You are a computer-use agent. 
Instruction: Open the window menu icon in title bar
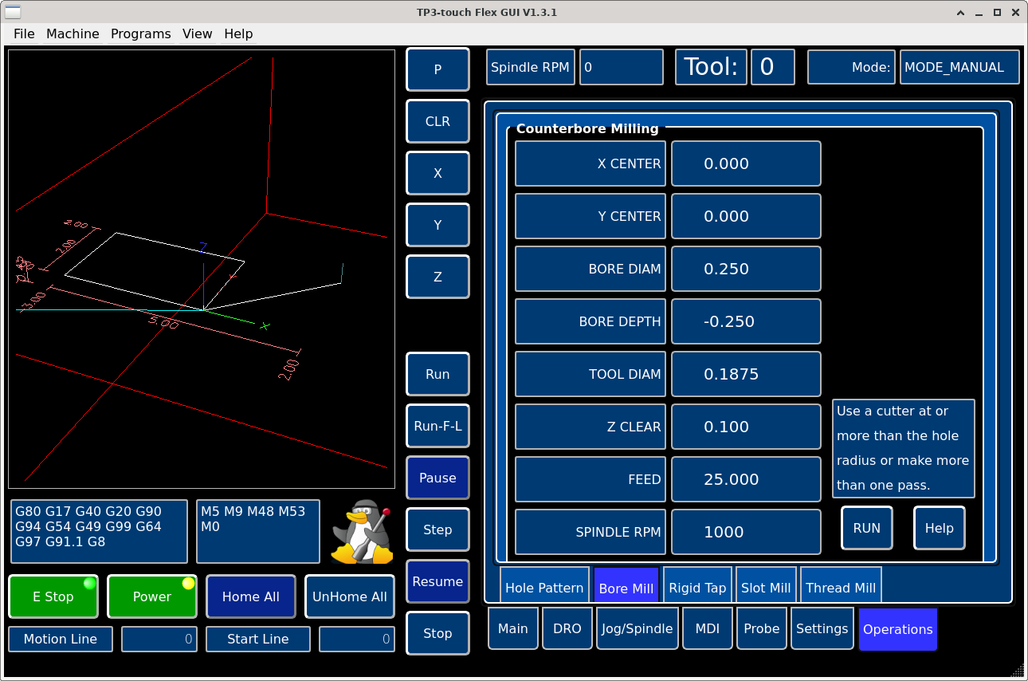pyautogui.click(x=14, y=13)
